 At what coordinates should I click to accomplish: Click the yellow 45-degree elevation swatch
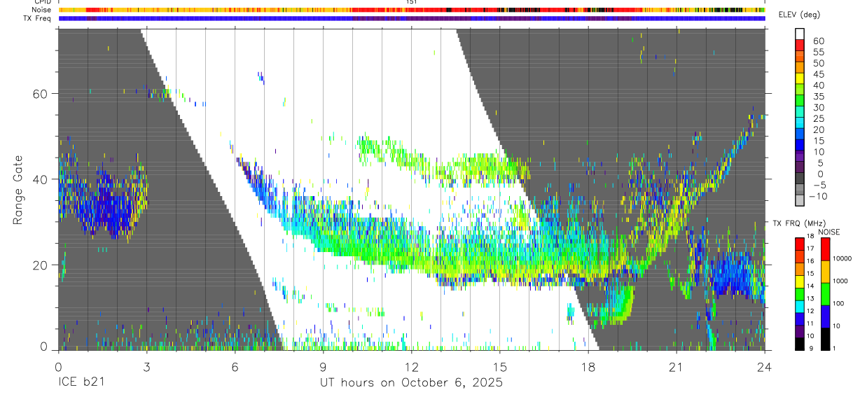[800, 79]
